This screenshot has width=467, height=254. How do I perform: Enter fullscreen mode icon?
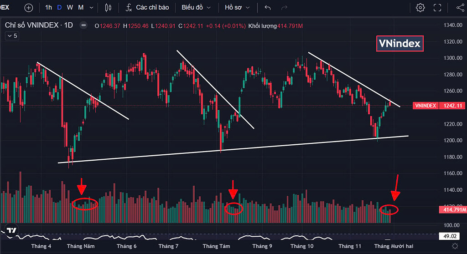[437, 8]
